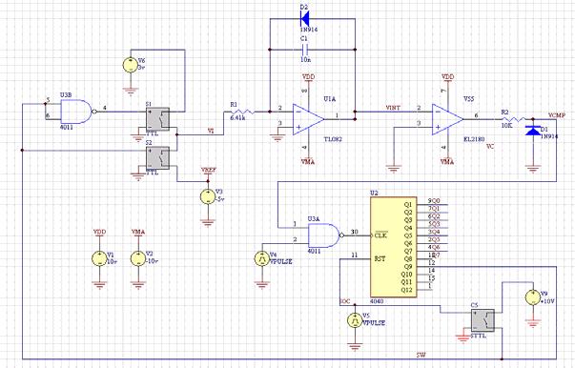
Task: Select the D1 diode symbol
Action: click(532, 131)
